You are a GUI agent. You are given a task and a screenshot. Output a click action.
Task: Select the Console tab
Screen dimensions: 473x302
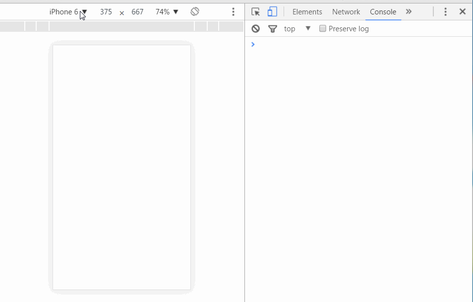click(383, 12)
